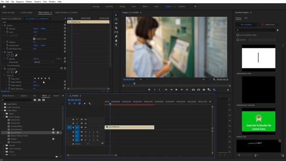Click free draw bezier pen under Camera Blur
This screenshot has width=286, height=161.
[16, 72]
